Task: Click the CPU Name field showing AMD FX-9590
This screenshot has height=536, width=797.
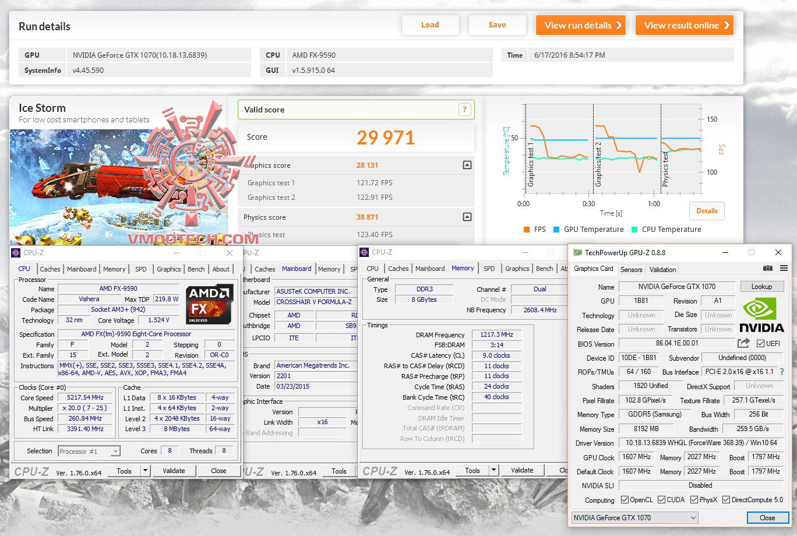Action: coord(118,288)
